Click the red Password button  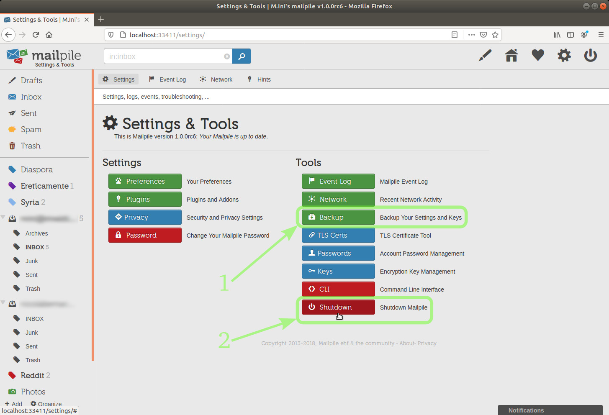(x=145, y=235)
